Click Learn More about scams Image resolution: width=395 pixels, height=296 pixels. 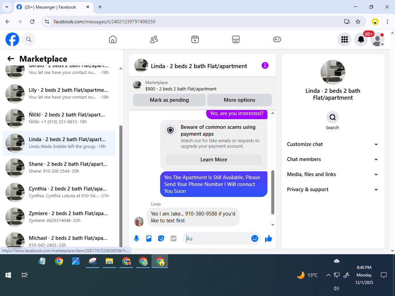(x=214, y=160)
